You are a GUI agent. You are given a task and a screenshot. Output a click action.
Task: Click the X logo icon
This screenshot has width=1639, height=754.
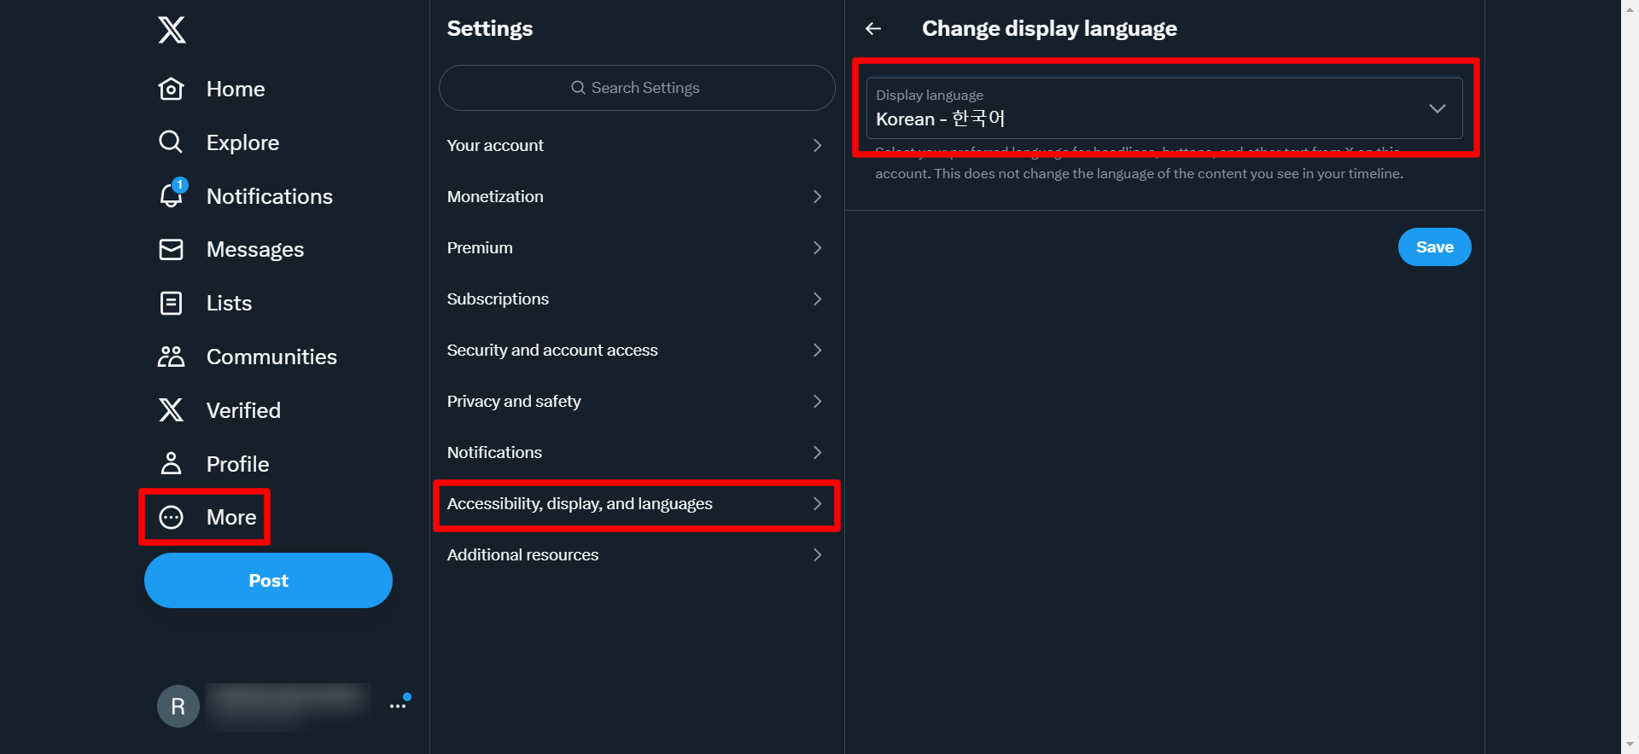(x=172, y=30)
